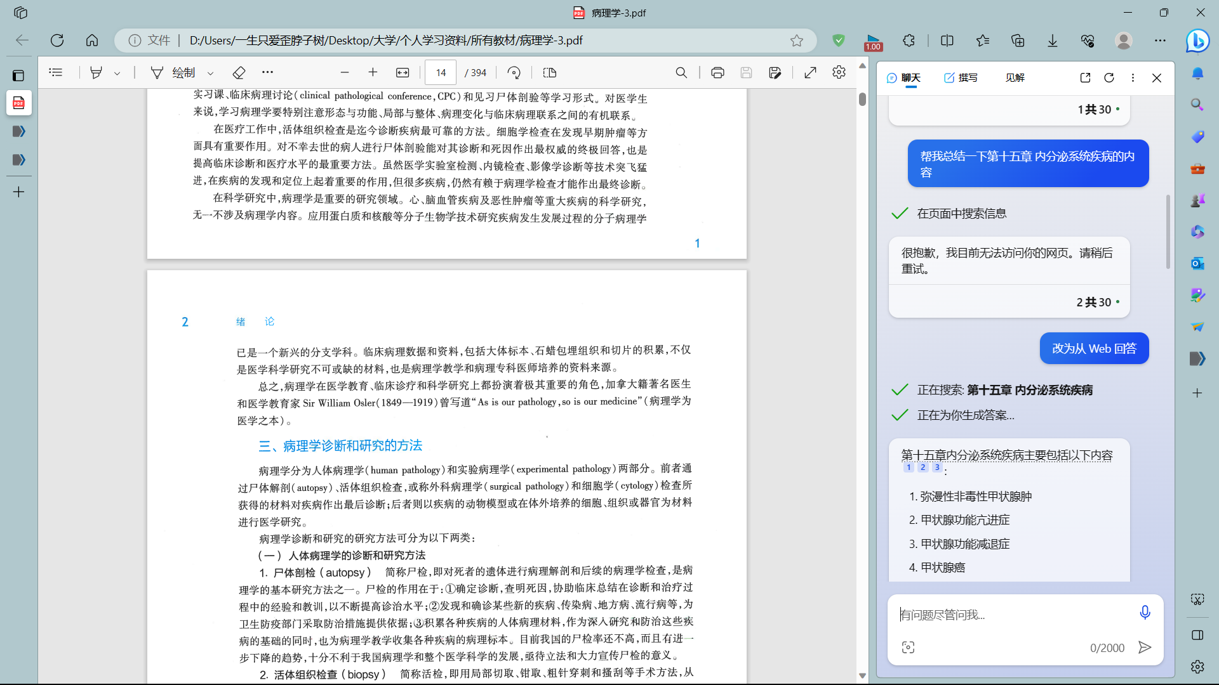Print the PDF using printer icon
This screenshot has height=685, width=1219.
coord(717,73)
